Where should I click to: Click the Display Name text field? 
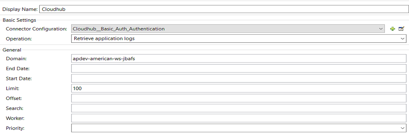pos(223,9)
